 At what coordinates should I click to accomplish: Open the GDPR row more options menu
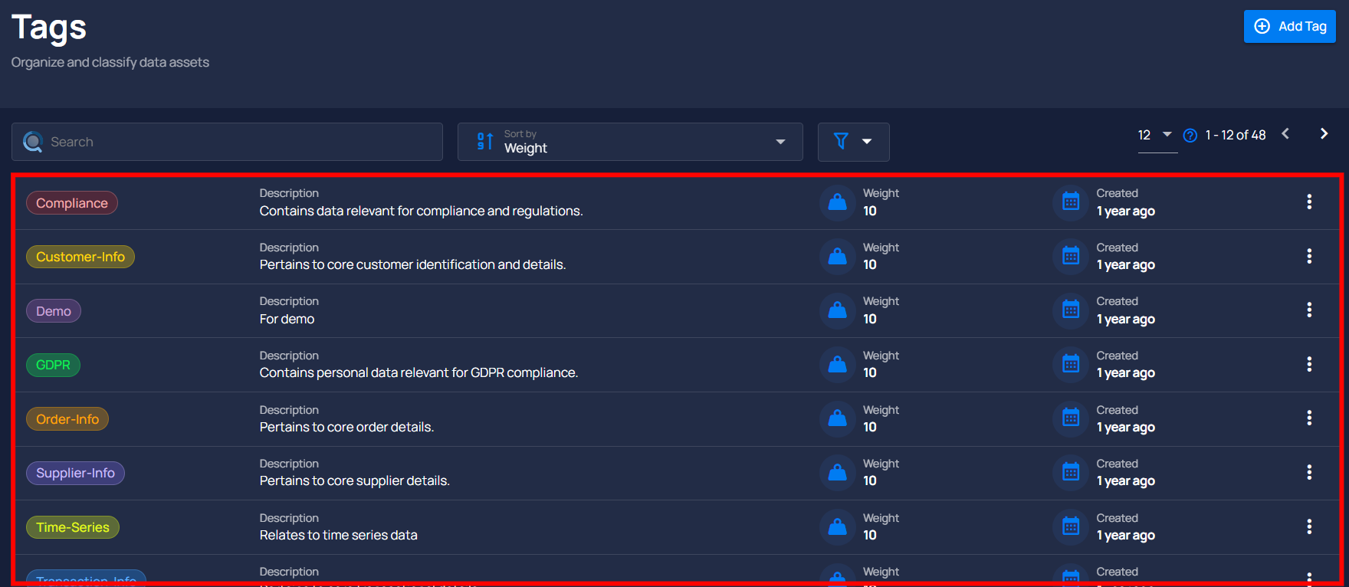pos(1309,364)
